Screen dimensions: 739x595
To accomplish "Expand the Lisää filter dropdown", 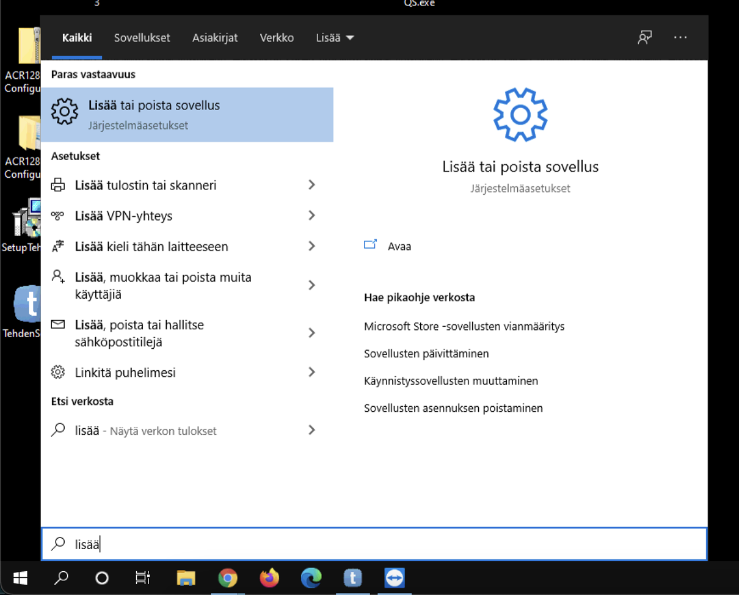I will click(335, 38).
